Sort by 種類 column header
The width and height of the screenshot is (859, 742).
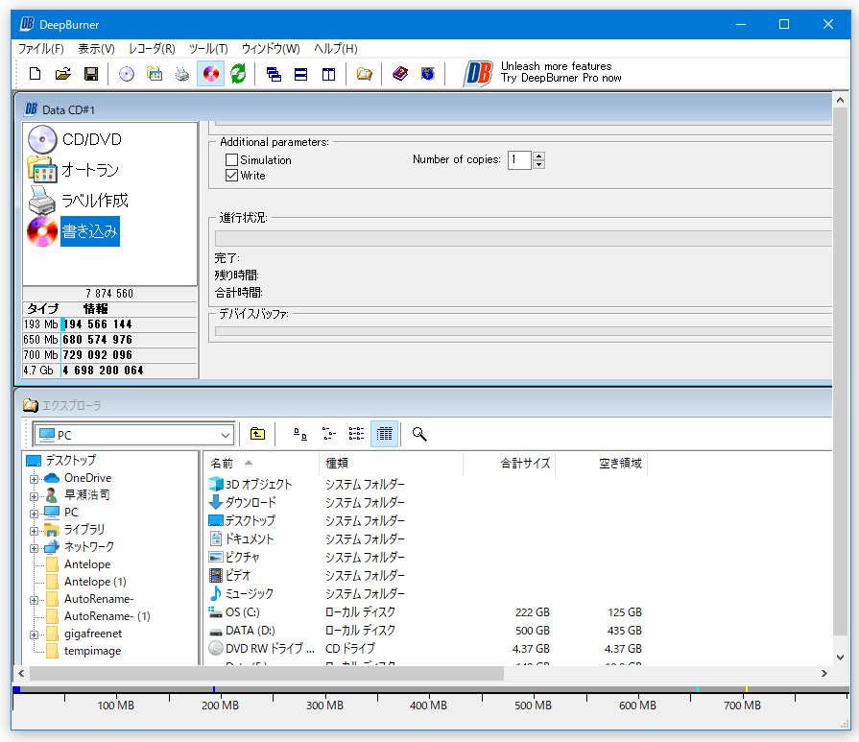392,464
